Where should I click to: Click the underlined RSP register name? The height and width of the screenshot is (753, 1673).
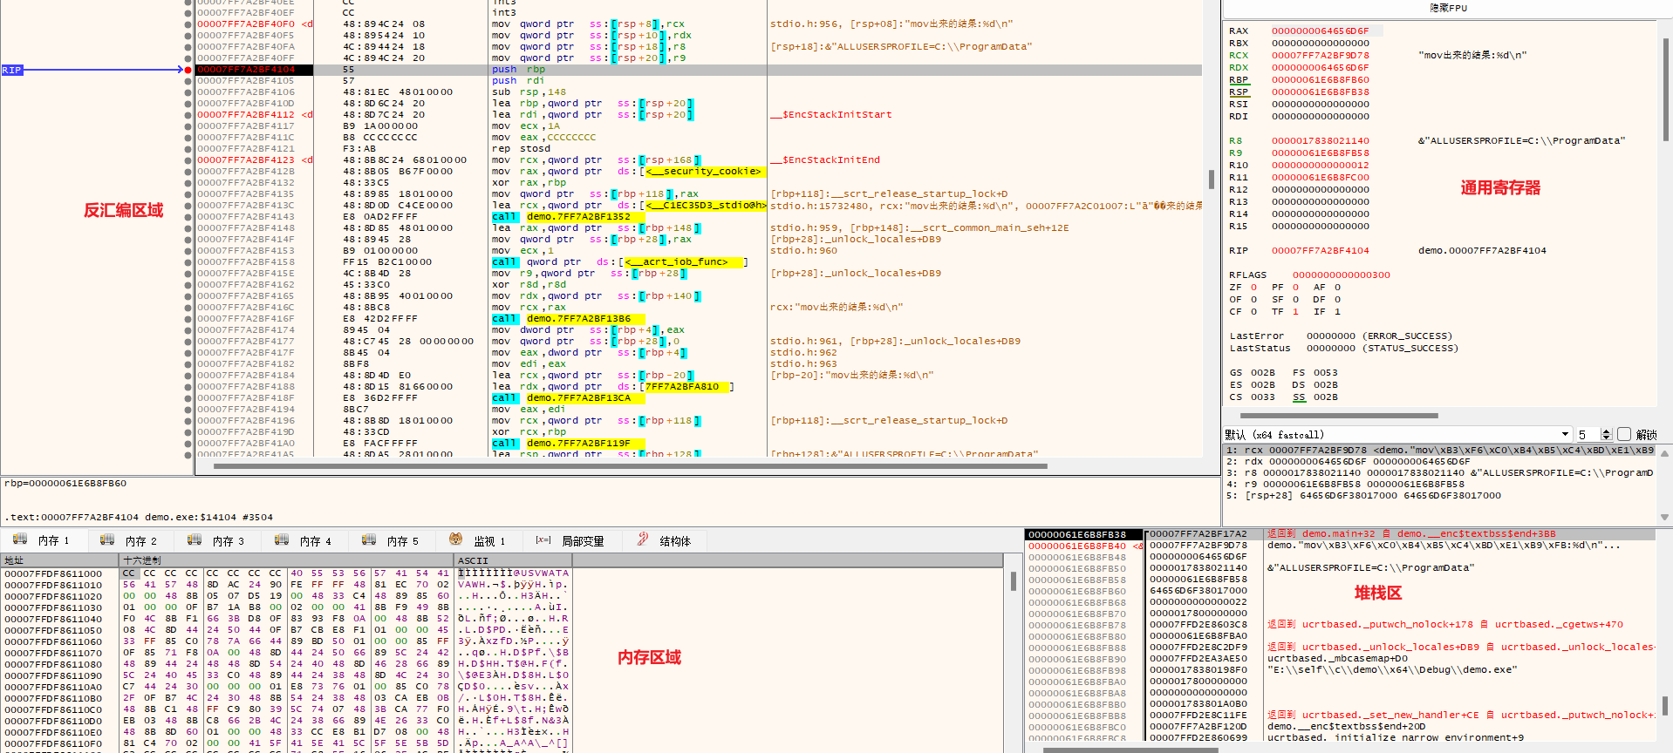click(x=1239, y=92)
